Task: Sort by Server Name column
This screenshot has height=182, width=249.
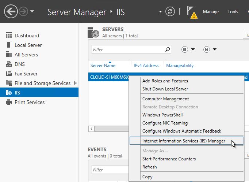Action: [x=103, y=66]
